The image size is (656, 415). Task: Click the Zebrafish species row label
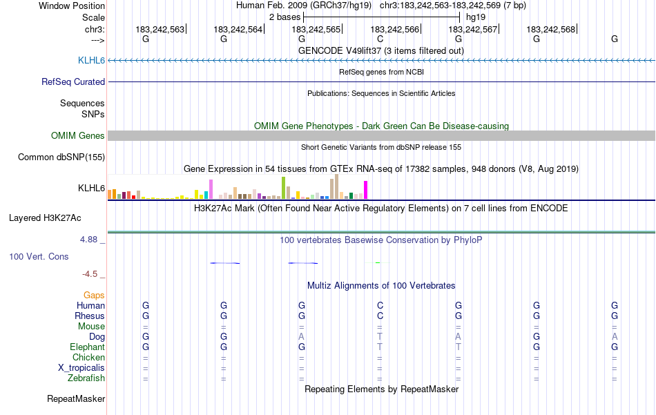[x=86, y=378]
